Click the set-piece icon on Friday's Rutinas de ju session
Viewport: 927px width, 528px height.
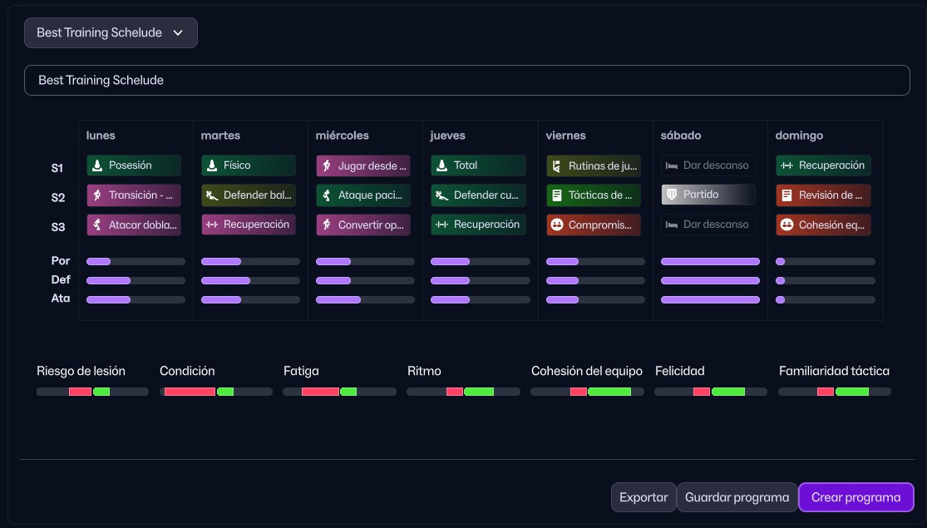[x=557, y=165]
